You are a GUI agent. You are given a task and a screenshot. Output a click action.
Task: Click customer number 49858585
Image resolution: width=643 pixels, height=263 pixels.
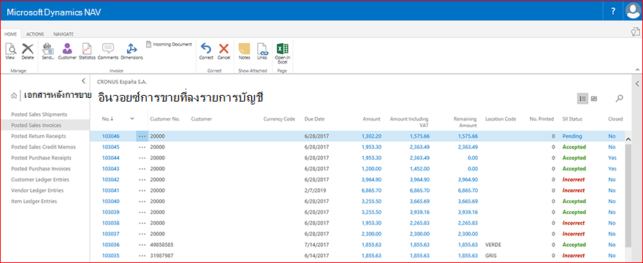pyautogui.click(x=161, y=245)
